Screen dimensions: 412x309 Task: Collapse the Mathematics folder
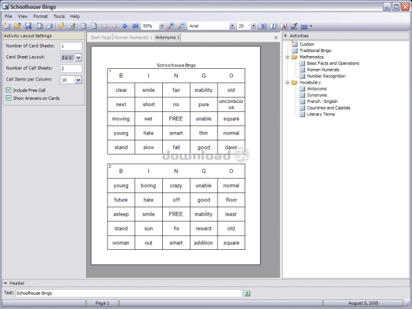tap(288, 57)
